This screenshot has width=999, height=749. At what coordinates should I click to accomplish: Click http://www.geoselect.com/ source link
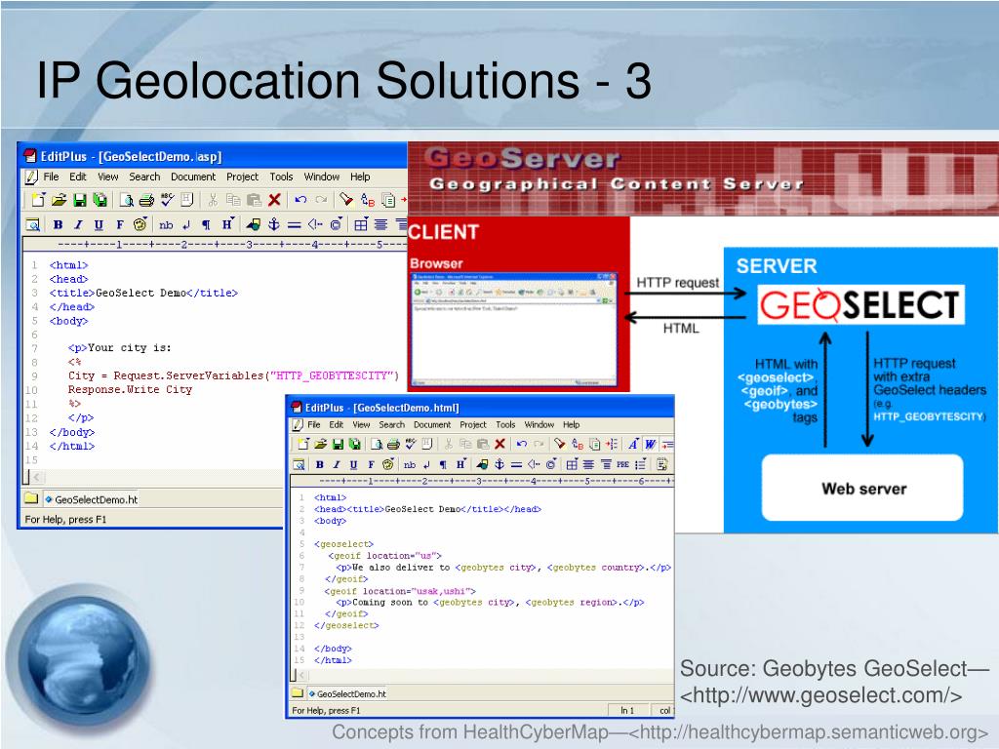point(820,695)
